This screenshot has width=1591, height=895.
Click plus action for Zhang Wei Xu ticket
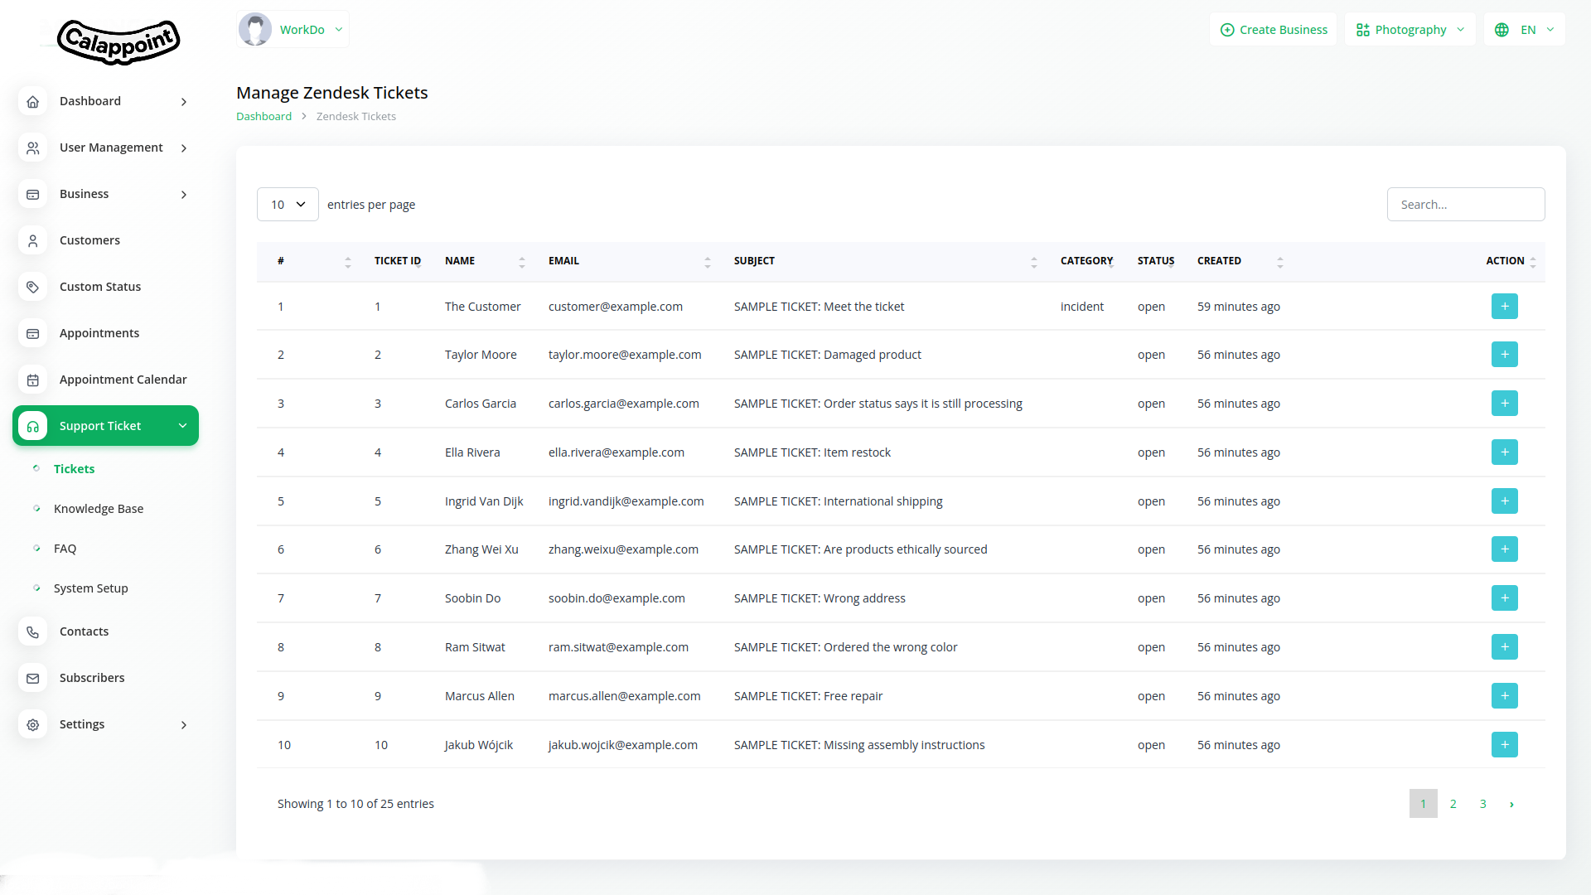point(1505,549)
